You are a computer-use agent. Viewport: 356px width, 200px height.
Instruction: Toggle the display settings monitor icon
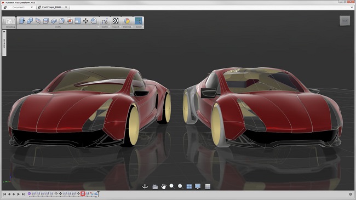pyautogui.click(x=198, y=186)
